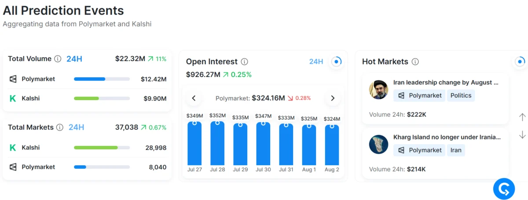Go to previous platform with left chevron
Screen dimensions: 528x200
click(194, 98)
